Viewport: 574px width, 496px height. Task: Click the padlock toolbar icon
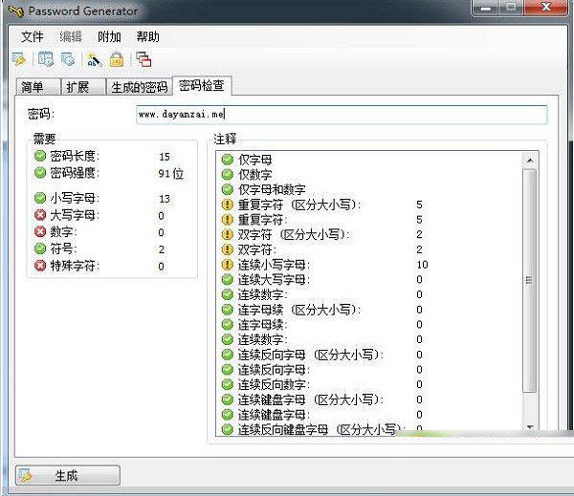click(117, 59)
